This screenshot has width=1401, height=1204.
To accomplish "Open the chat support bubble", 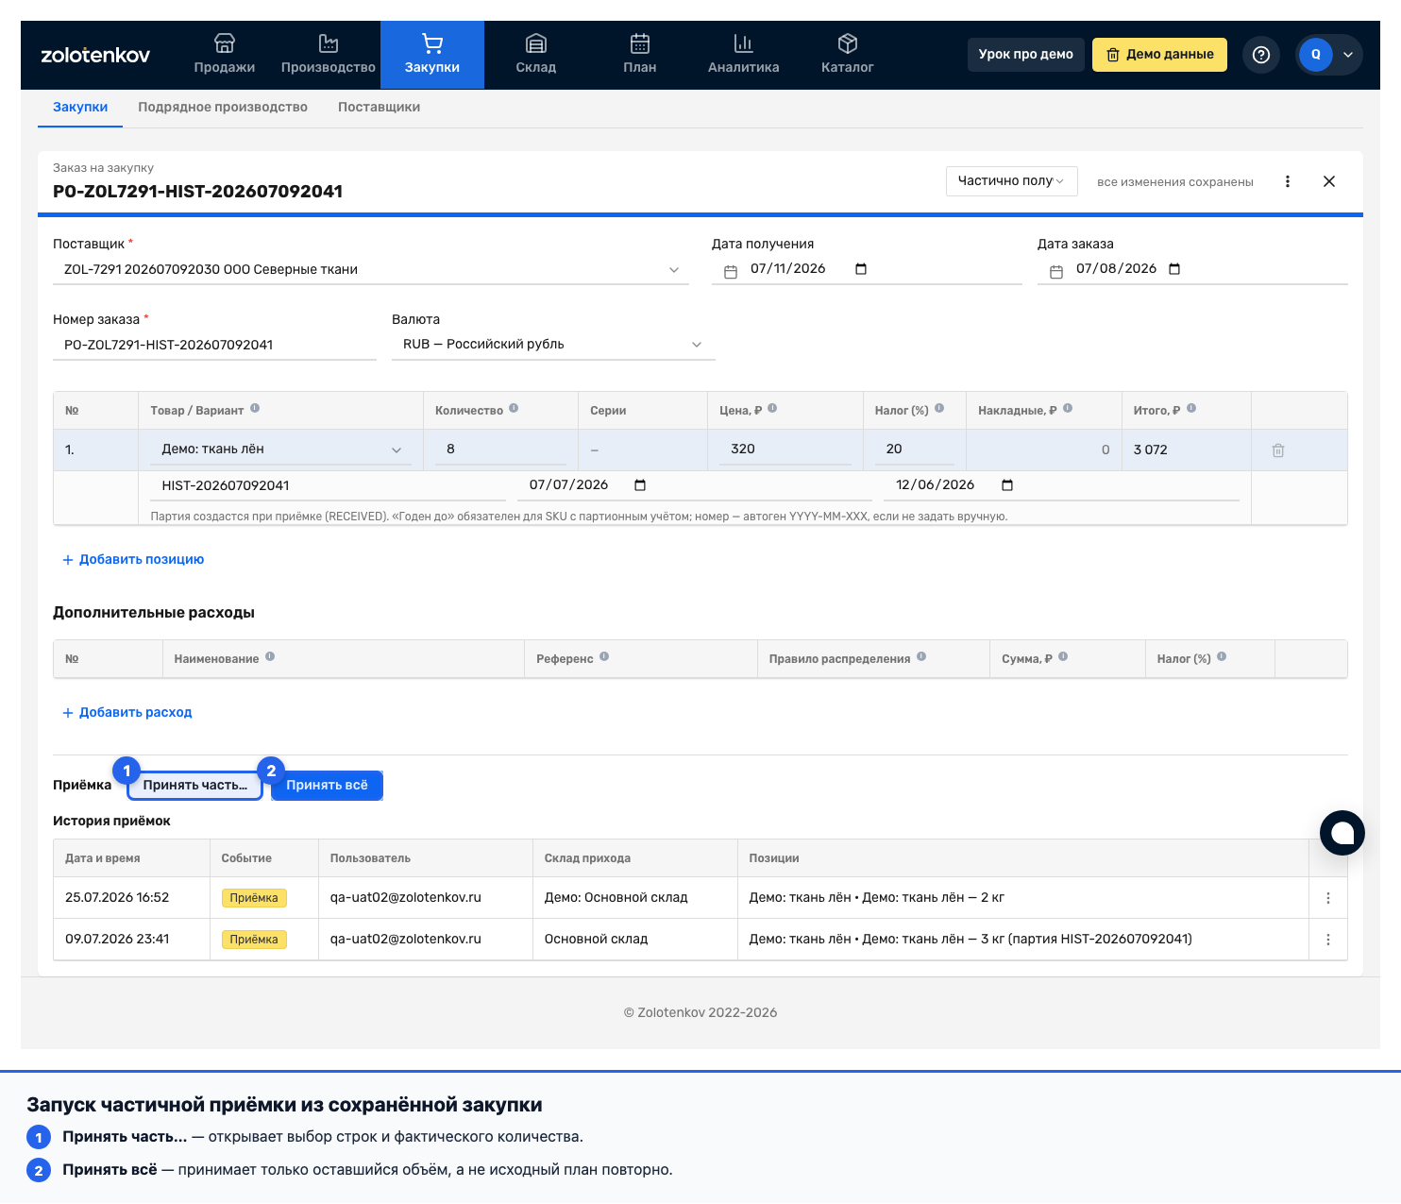I will (1342, 833).
